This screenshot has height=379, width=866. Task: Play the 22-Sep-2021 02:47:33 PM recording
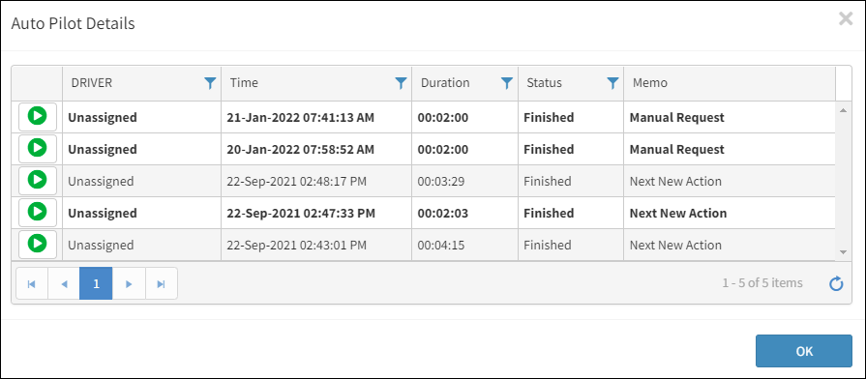[38, 213]
